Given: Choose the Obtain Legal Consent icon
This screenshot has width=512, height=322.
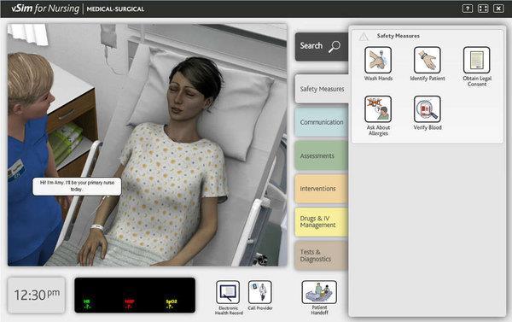Looking at the screenshot, I should [x=476, y=60].
